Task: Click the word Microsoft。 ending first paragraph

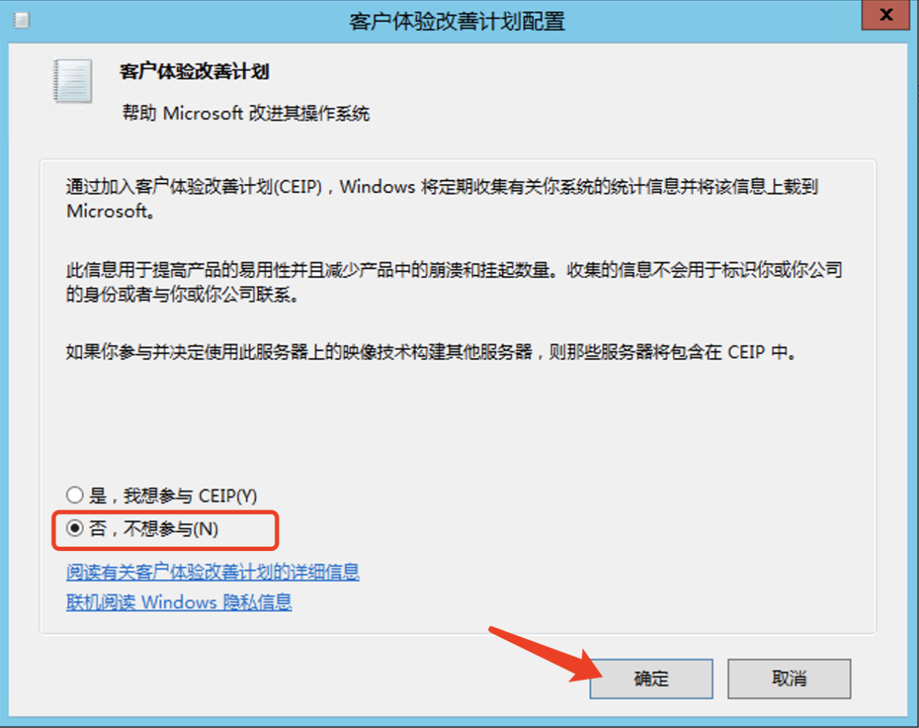Action: 110,212
